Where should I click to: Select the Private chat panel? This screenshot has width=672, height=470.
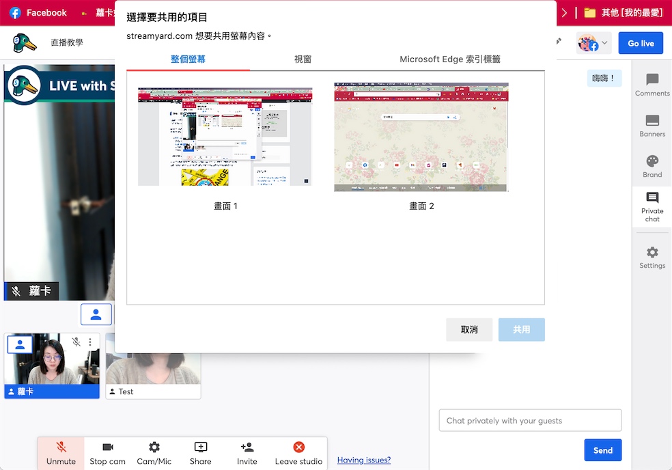pyautogui.click(x=652, y=207)
